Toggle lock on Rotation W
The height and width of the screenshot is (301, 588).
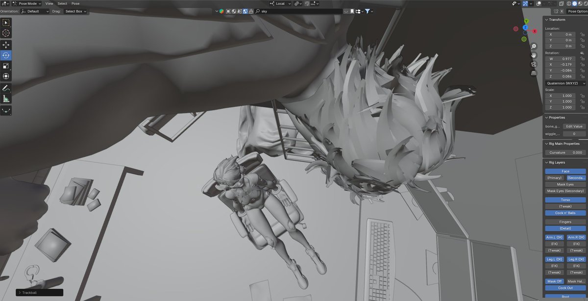[x=583, y=59]
